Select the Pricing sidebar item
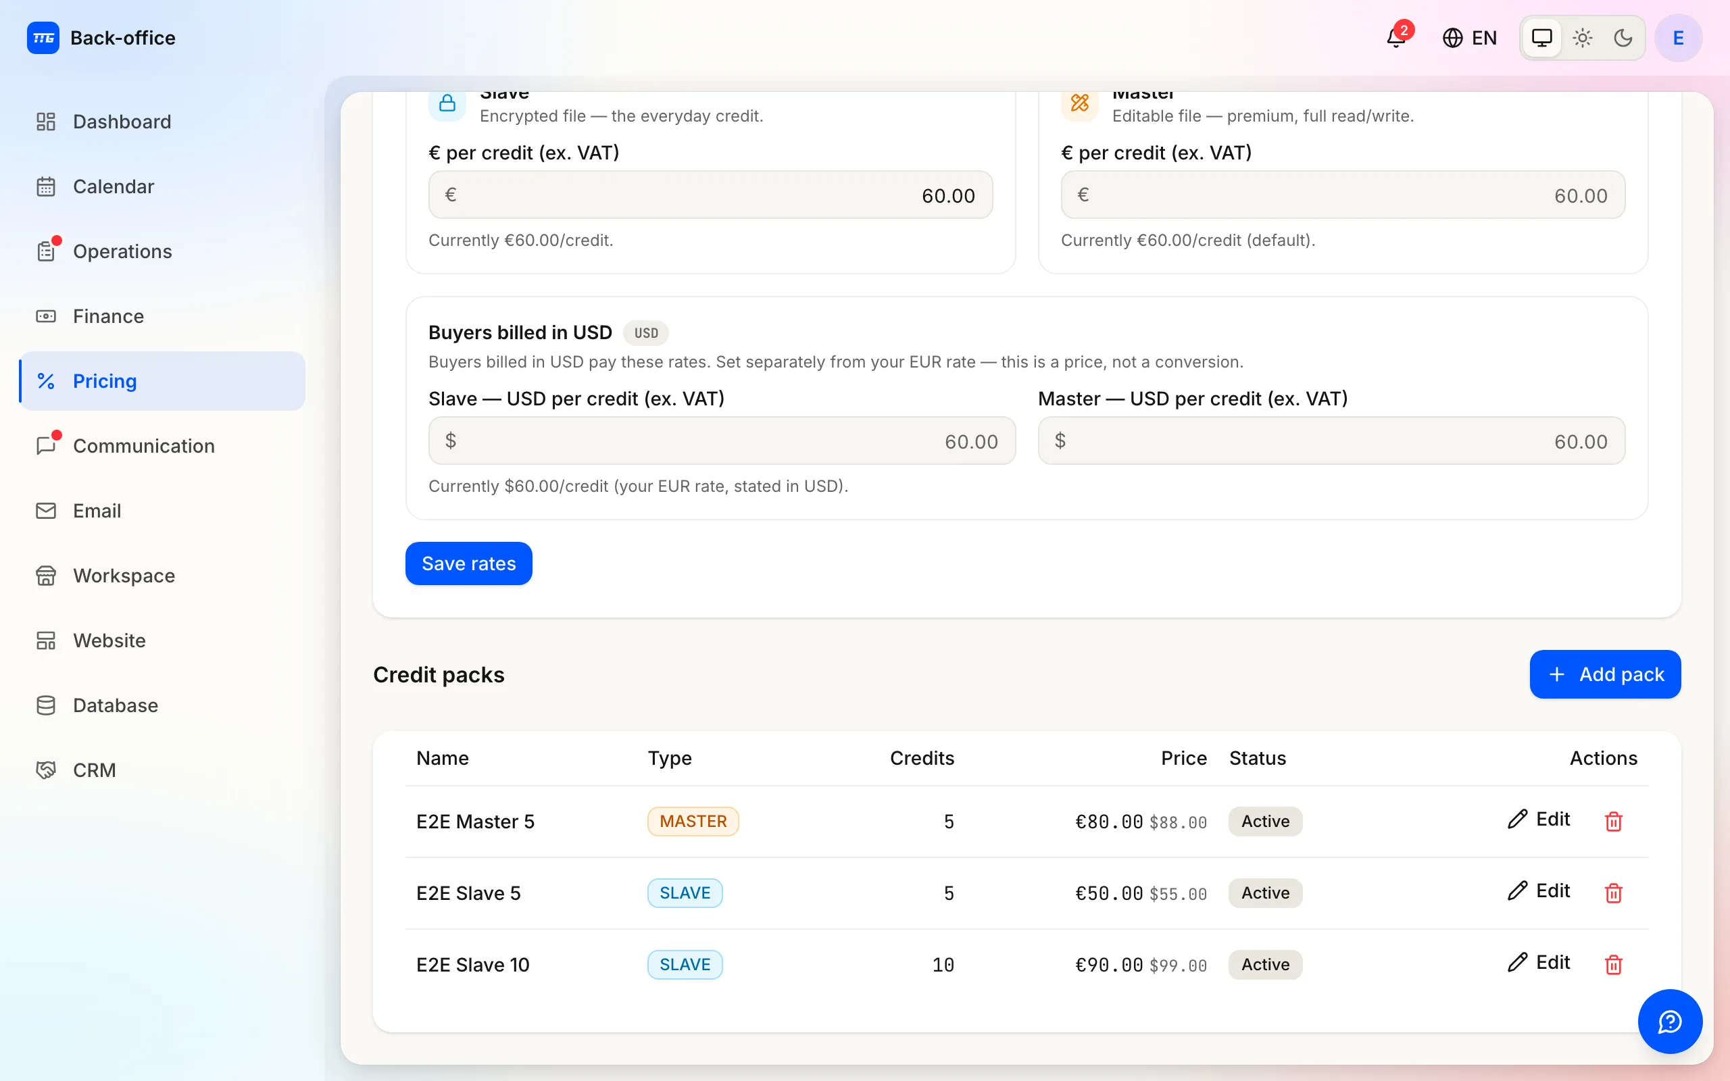 click(x=162, y=381)
